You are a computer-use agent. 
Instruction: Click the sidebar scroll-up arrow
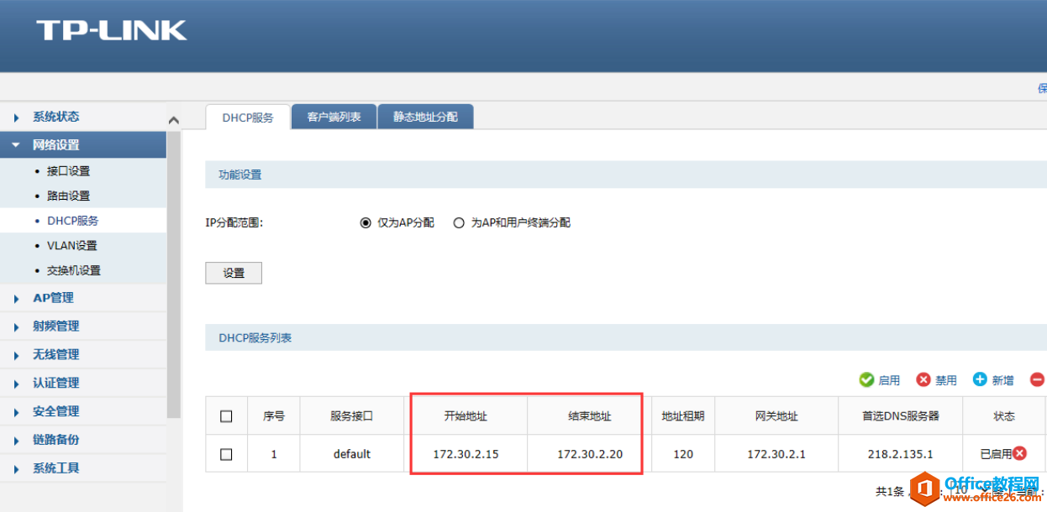click(x=174, y=121)
